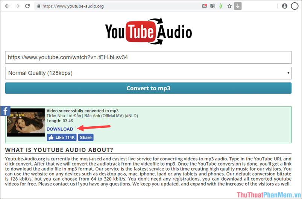Screen dimensions: 302x199
Task: Click the Facebook Share button
Action: pos(86,138)
